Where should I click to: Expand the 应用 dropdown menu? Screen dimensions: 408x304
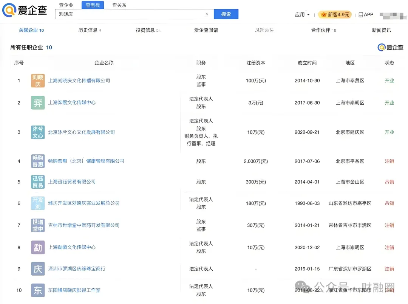click(302, 15)
